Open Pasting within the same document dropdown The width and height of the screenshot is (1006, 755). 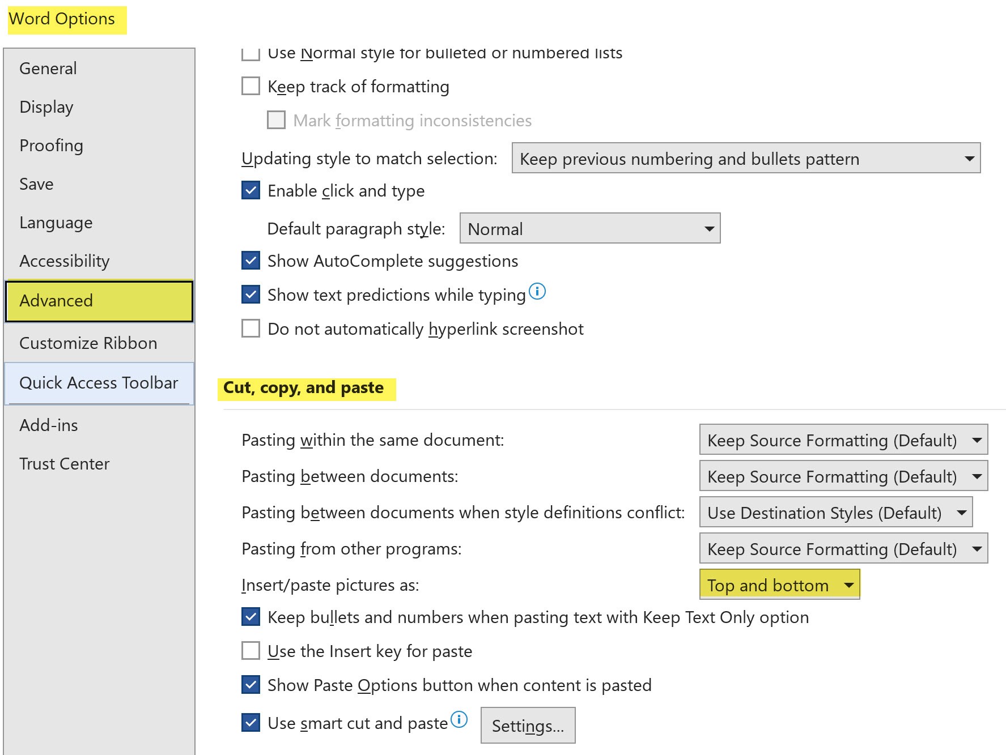[x=843, y=440]
